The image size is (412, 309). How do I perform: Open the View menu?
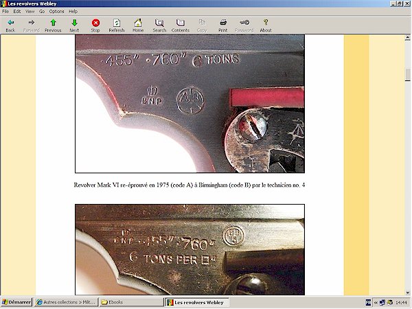tap(30, 11)
